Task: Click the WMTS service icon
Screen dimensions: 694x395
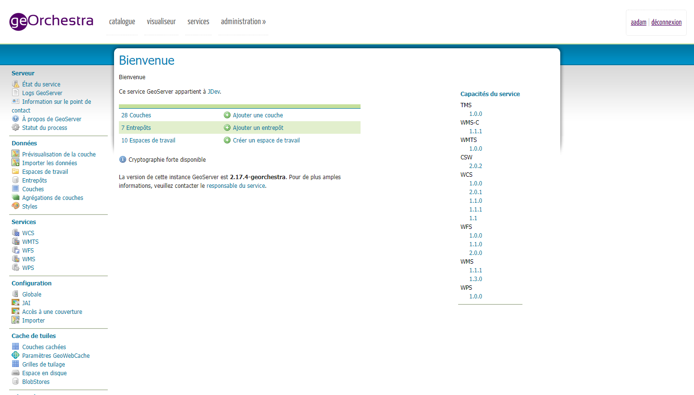Action: [15, 241]
